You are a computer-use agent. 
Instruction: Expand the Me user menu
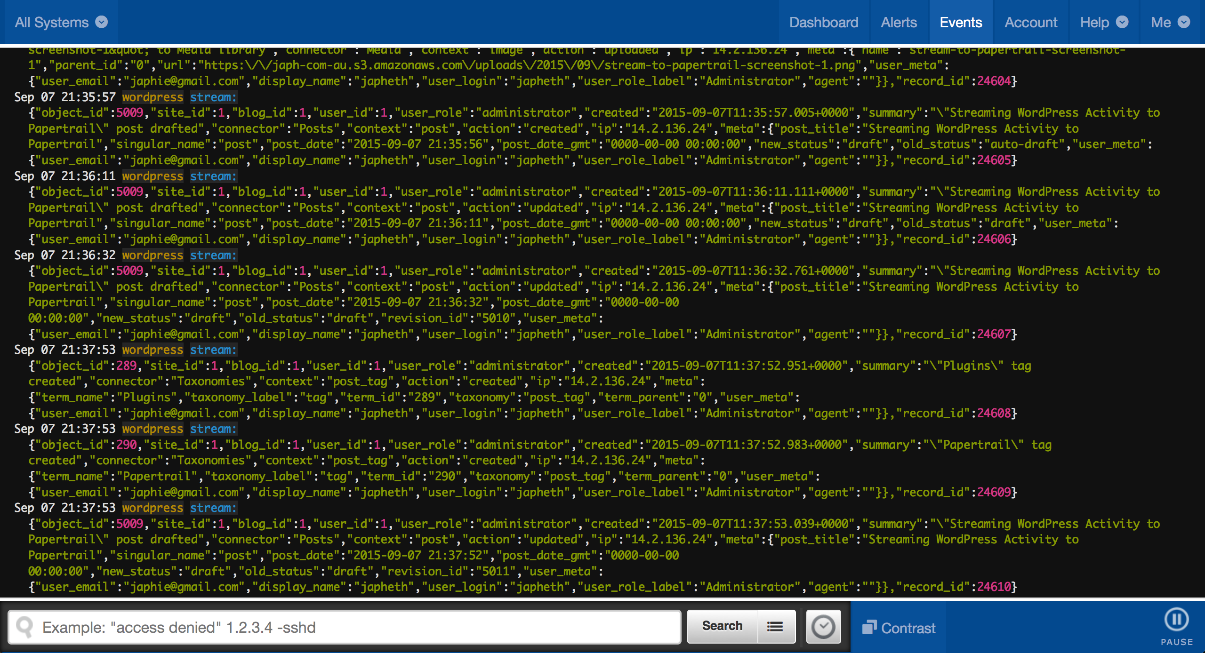click(1170, 22)
